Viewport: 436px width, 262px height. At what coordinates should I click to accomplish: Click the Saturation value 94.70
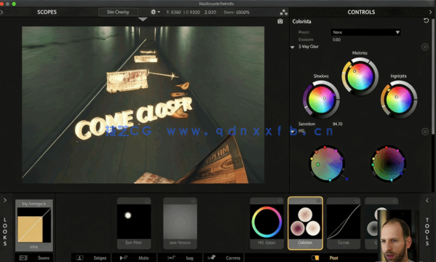[337, 124]
